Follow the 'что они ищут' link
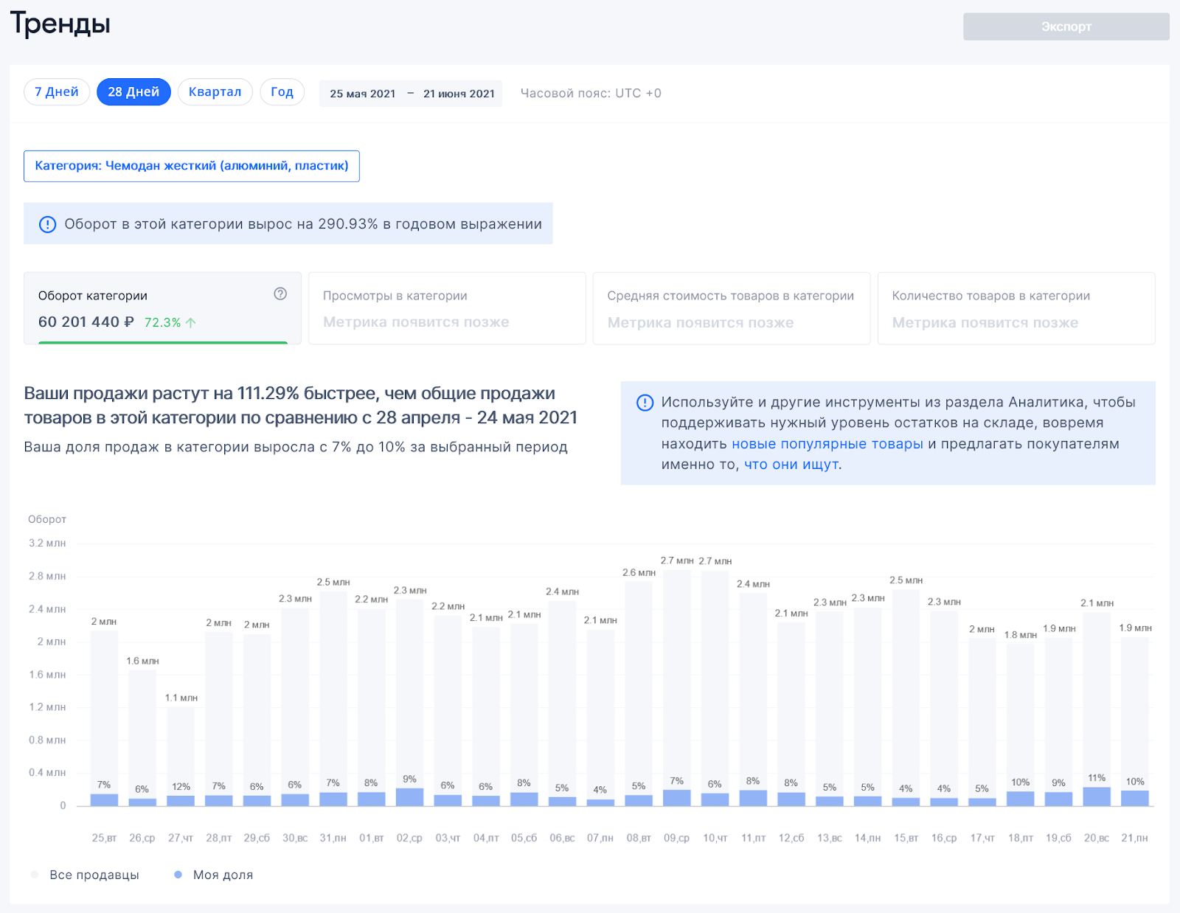 pyautogui.click(x=791, y=465)
